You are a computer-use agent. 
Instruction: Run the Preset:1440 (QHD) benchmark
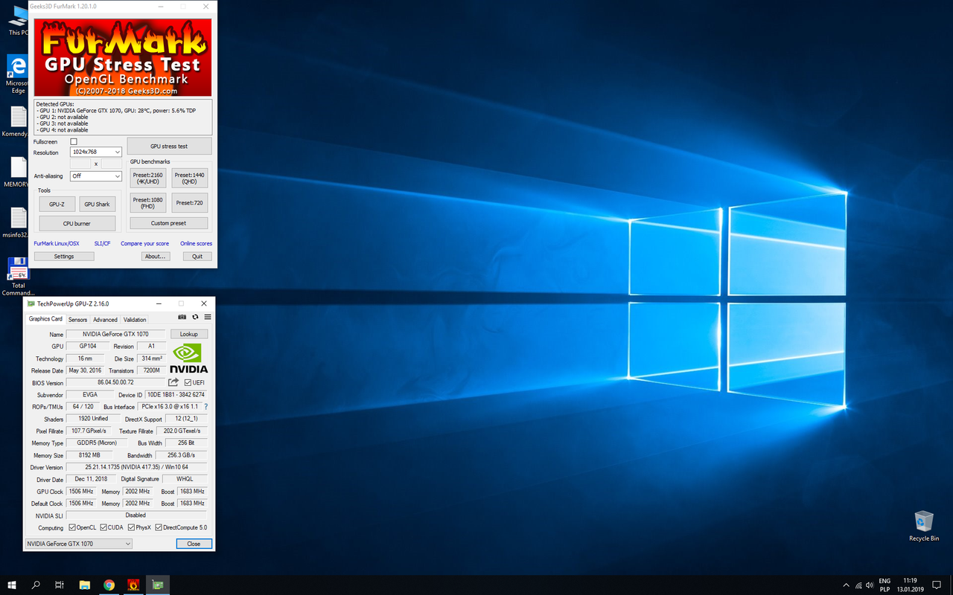click(189, 178)
